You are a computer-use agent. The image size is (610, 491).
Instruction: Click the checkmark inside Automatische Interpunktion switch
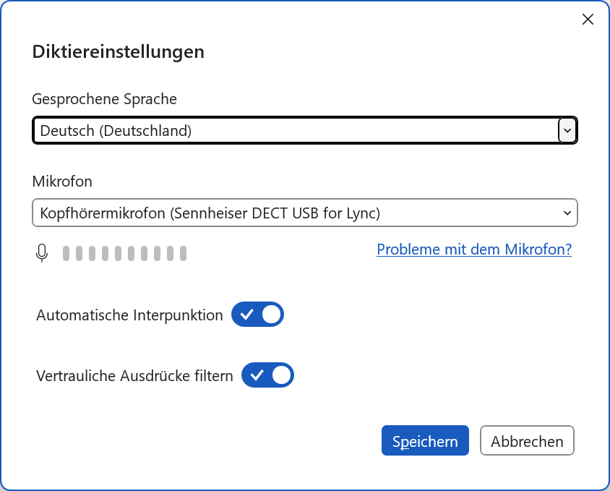click(247, 315)
